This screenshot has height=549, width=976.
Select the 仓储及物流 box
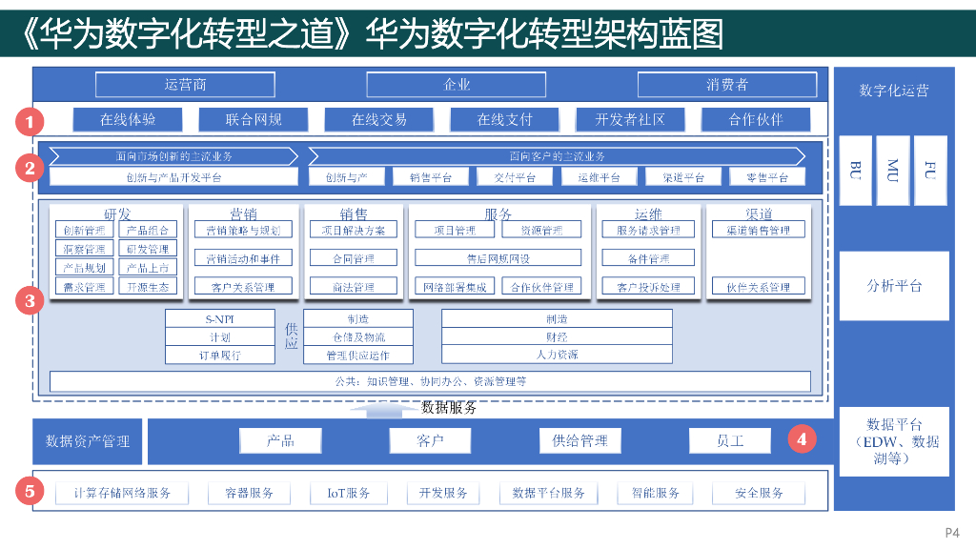point(358,336)
